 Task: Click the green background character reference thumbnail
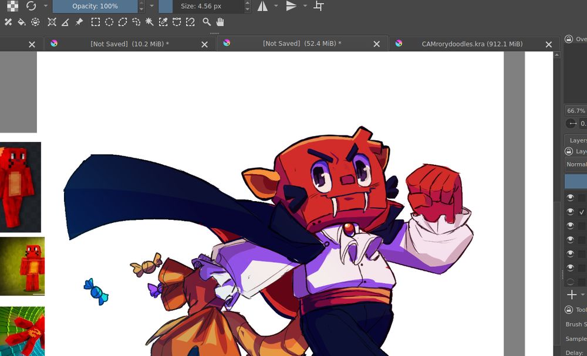22,266
